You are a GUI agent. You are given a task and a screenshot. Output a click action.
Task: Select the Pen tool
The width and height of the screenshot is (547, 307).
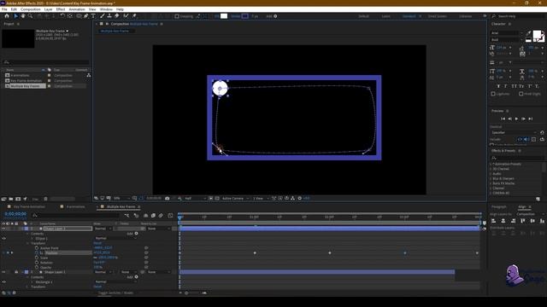(x=85, y=16)
